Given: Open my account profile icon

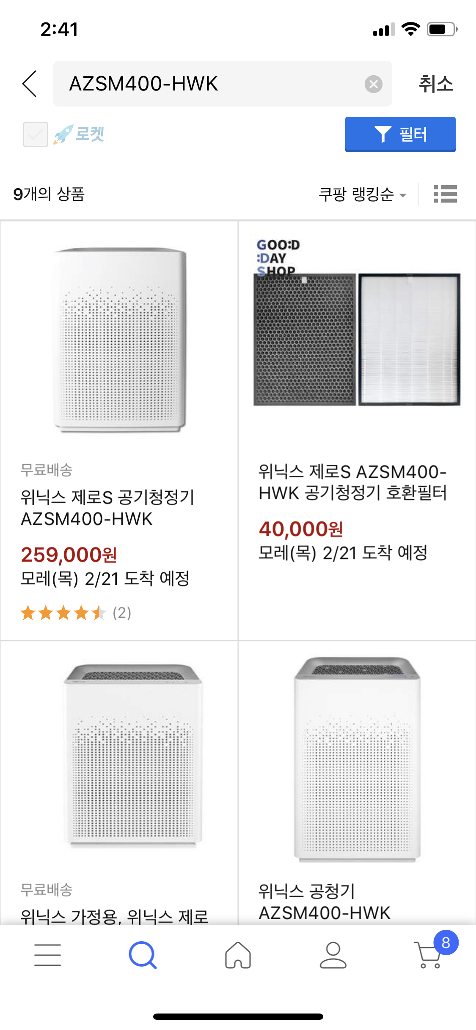Looking at the screenshot, I should click(x=333, y=955).
